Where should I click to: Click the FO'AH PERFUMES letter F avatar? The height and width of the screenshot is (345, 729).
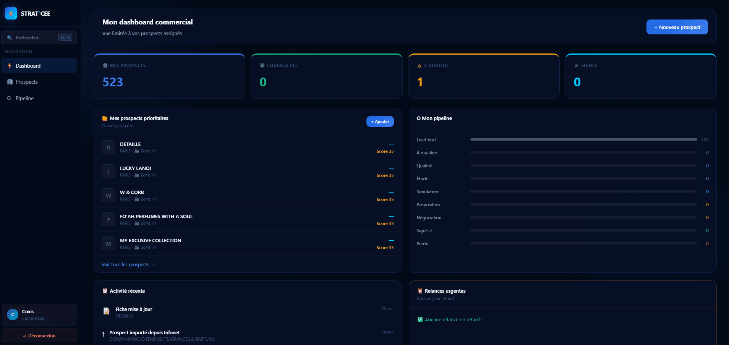[x=109, y=220]
